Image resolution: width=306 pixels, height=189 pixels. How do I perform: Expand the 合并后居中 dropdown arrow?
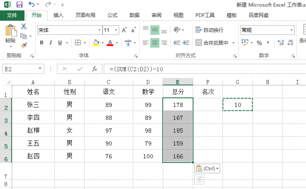[x=234, y=43]
